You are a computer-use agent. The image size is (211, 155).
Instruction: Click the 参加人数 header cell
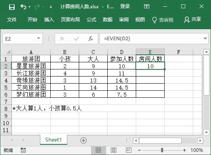coord(122,59)
